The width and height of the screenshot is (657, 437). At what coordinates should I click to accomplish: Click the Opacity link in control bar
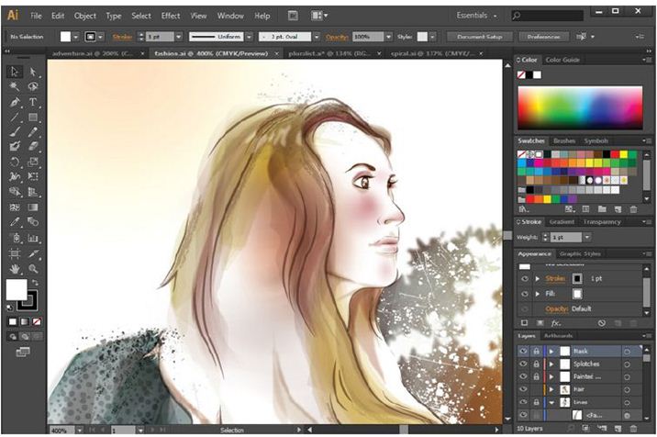[x=338, y=37]
